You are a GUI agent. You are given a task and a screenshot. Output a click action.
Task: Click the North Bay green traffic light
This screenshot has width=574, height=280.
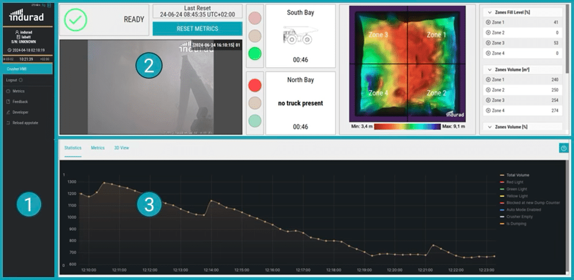tap(255, 121)
